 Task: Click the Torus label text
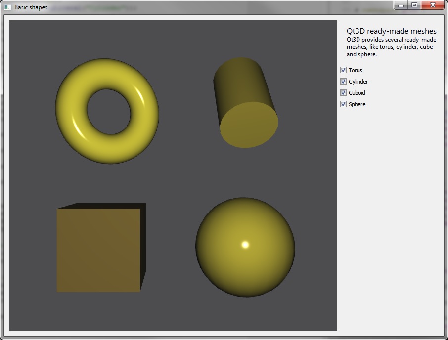356,70
